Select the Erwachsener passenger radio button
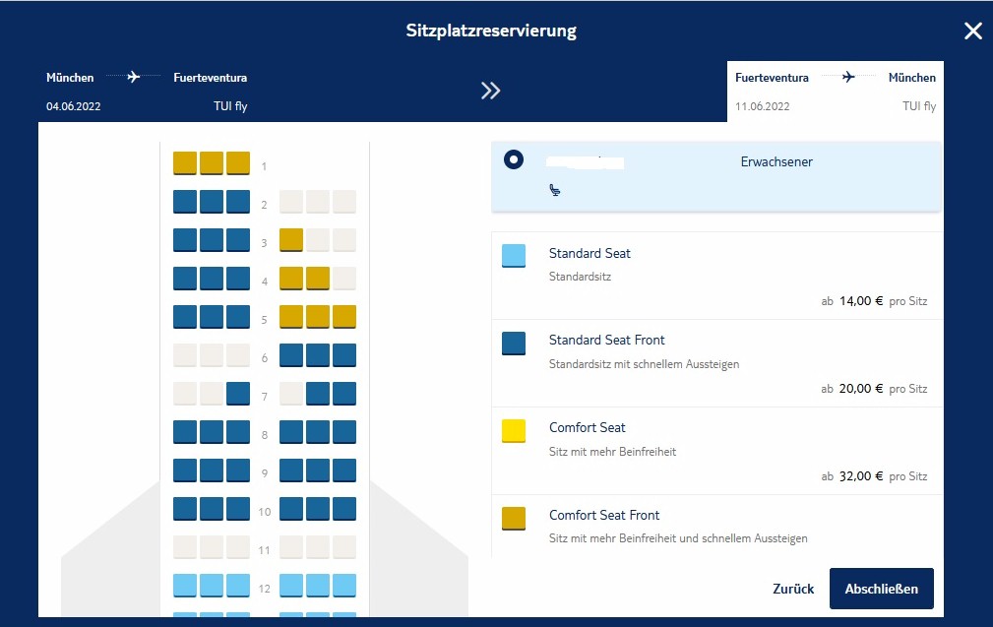Viewport: 993px width, 627px height. [513, 159]
